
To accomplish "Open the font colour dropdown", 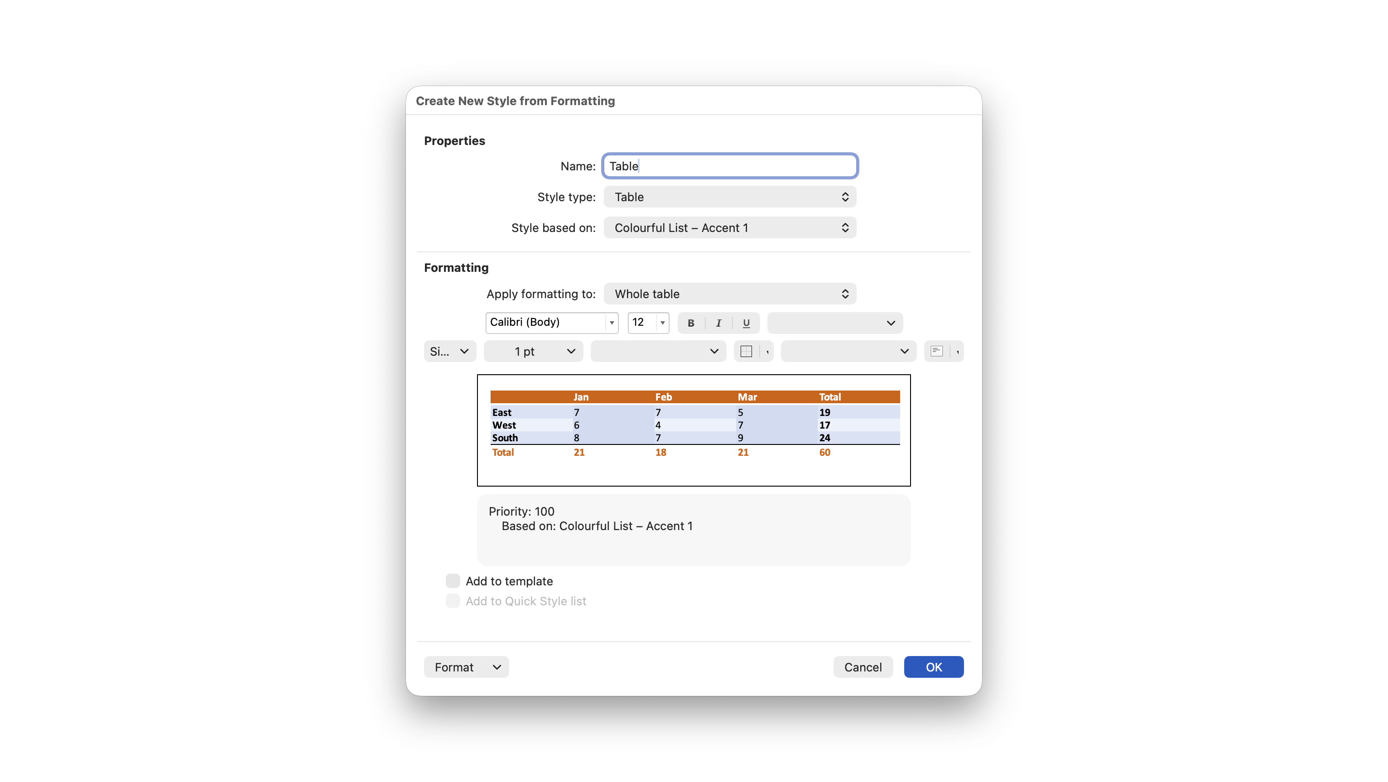I will [834, 323].
